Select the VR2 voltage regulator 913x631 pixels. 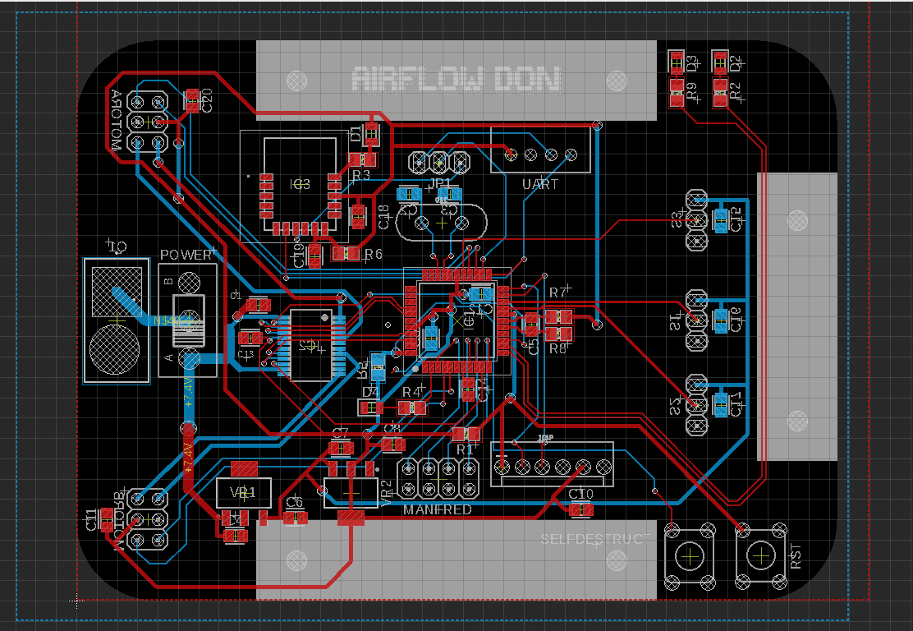(351, 493)
